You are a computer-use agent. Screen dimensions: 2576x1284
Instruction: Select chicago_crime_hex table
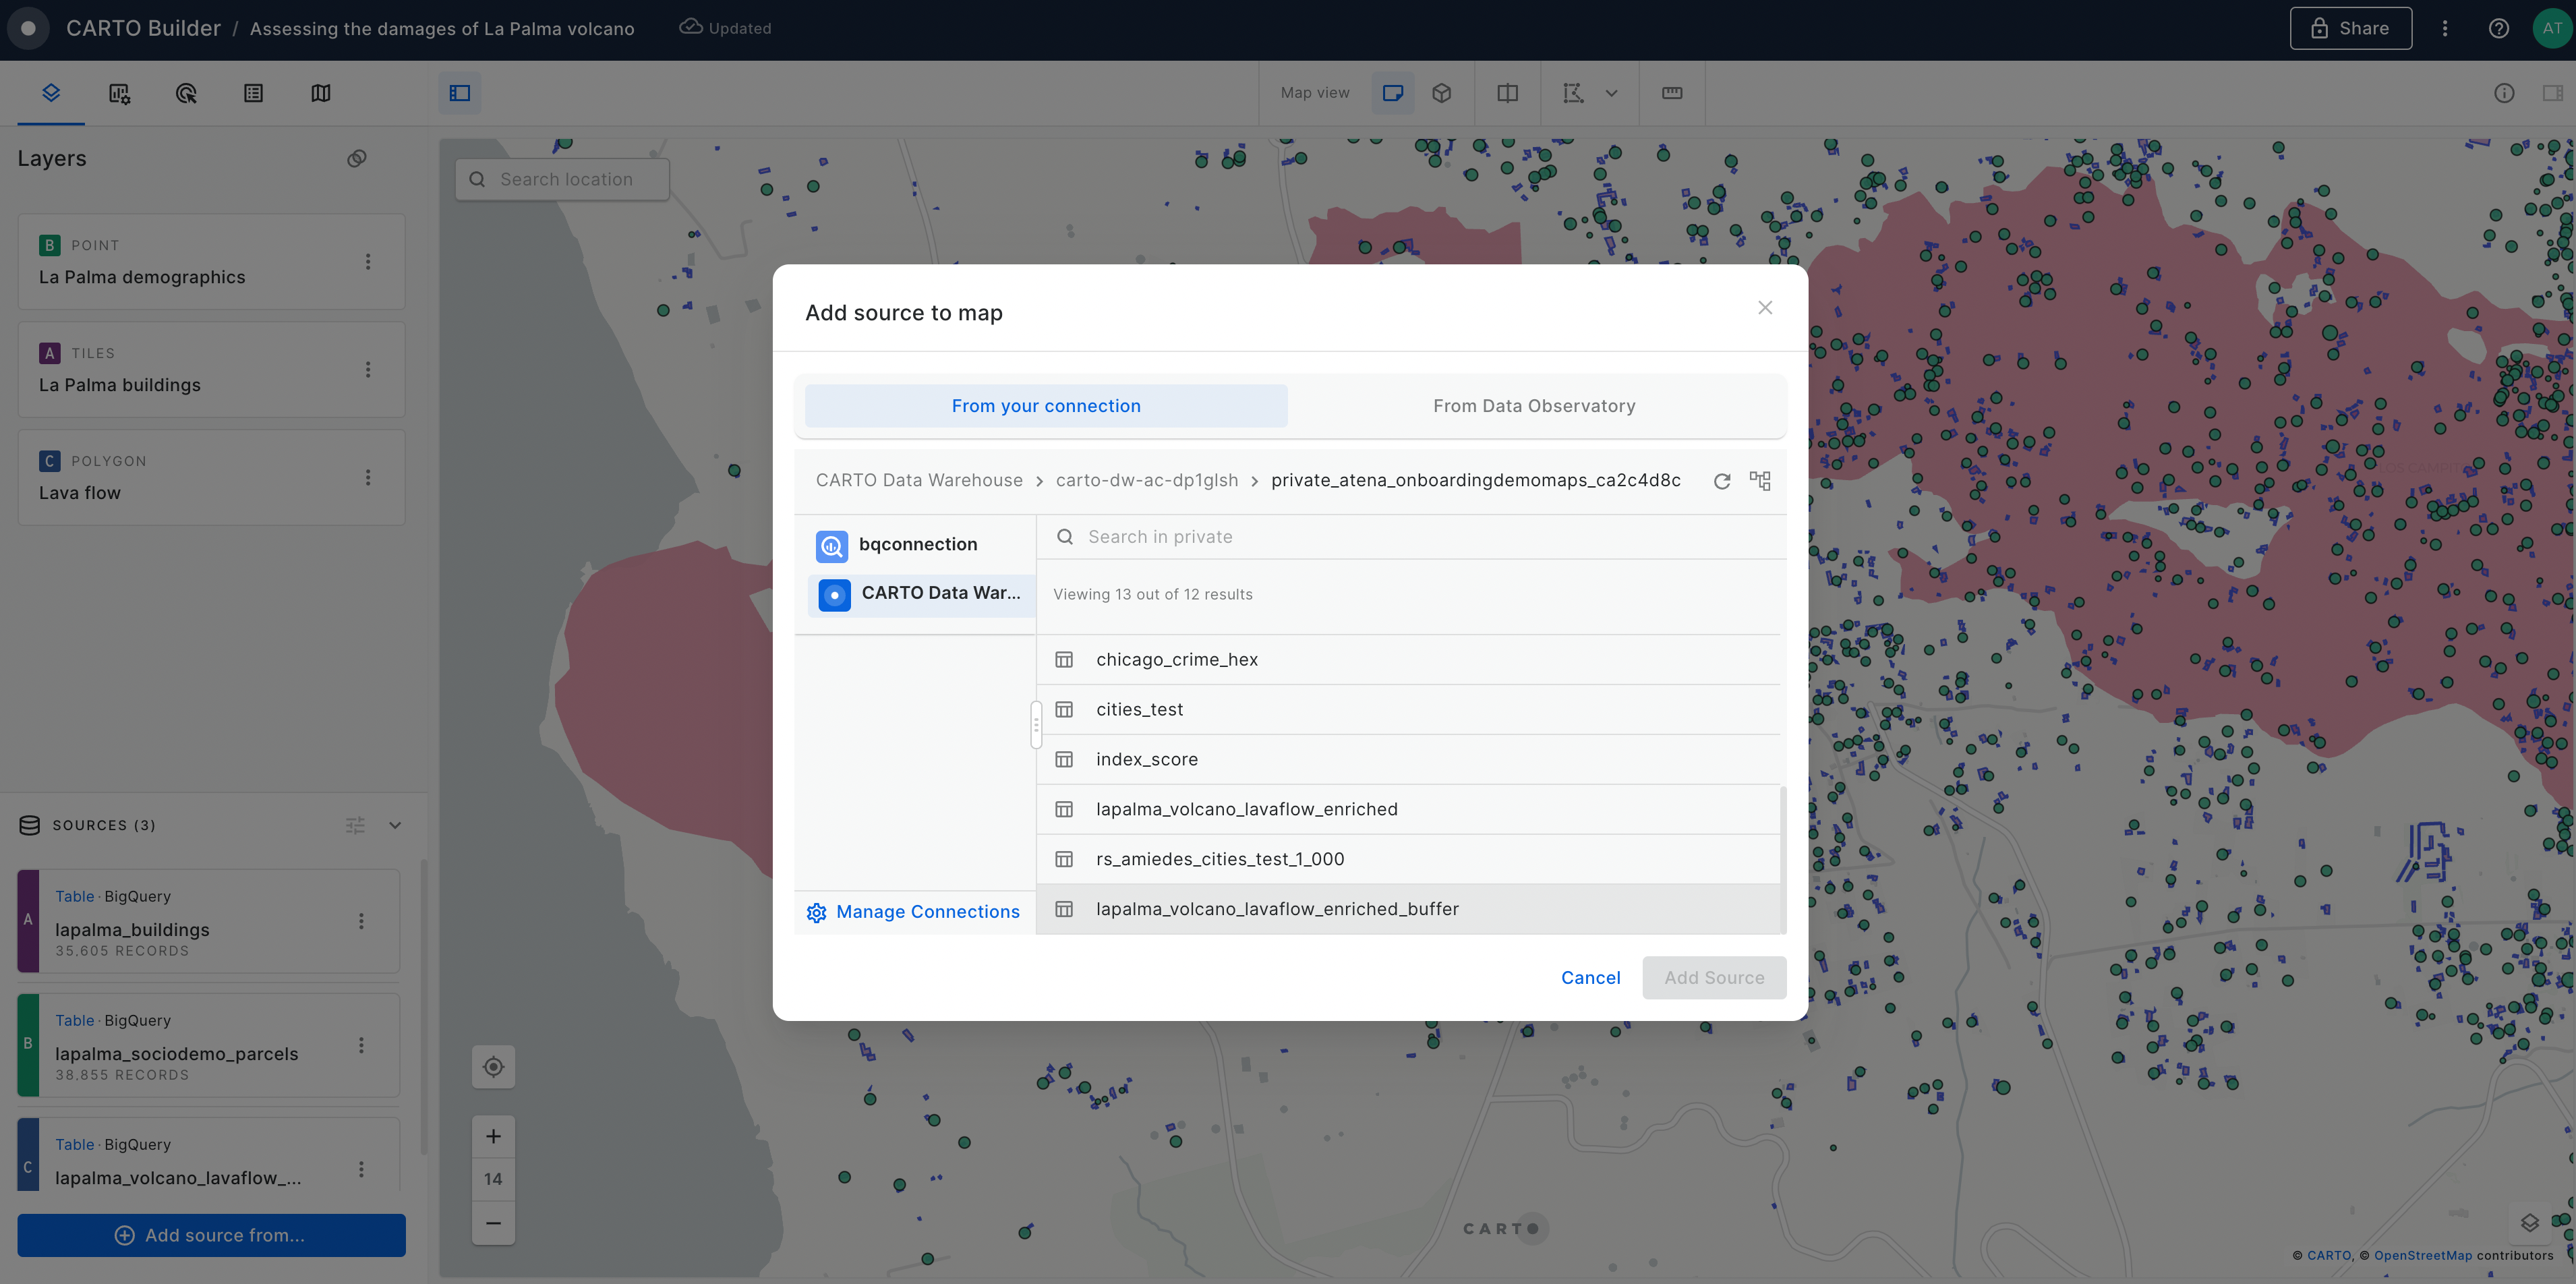[x=1408, y=660]
